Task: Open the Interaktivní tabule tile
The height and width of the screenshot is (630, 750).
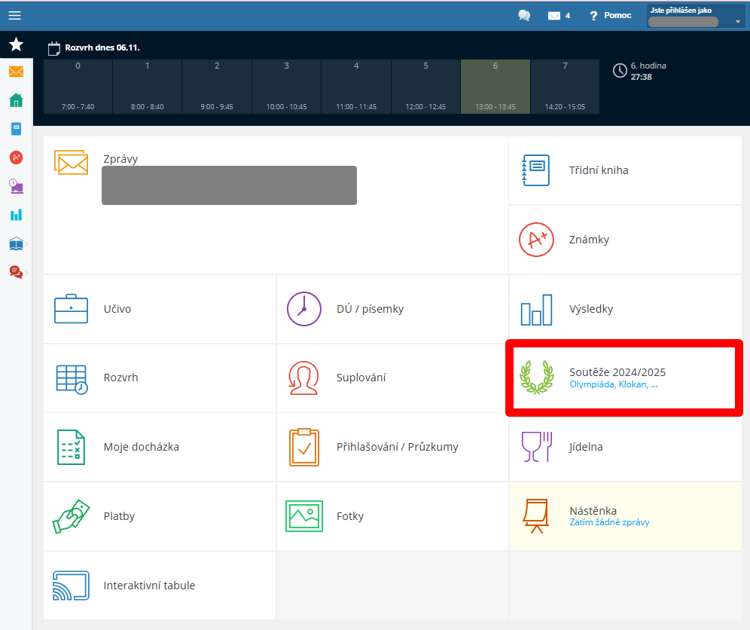Action: click(x=160, y=586)
